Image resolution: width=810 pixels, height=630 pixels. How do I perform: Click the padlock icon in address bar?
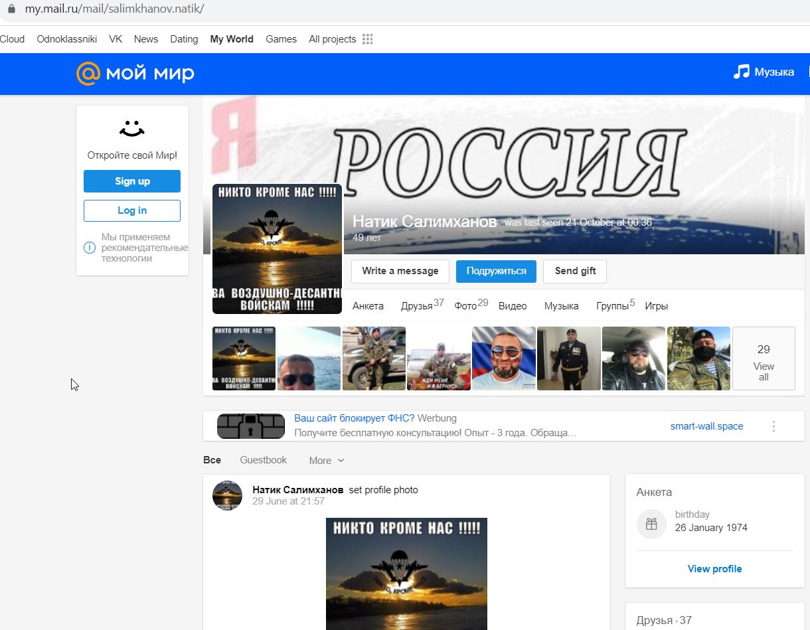click(11, 9)
